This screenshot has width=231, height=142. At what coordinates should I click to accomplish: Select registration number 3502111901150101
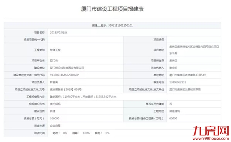pyautogui.click(x=120, y=26)
